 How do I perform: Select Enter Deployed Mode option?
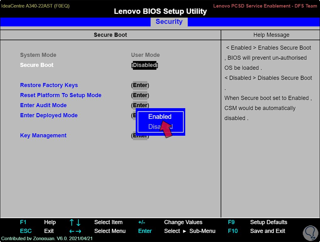(x=49, y=115)
